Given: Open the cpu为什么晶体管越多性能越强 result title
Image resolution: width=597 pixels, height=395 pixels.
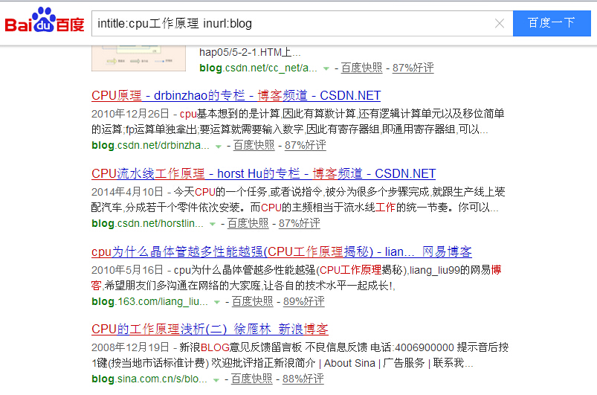Looking at the screenshot, I should (281, 252).
